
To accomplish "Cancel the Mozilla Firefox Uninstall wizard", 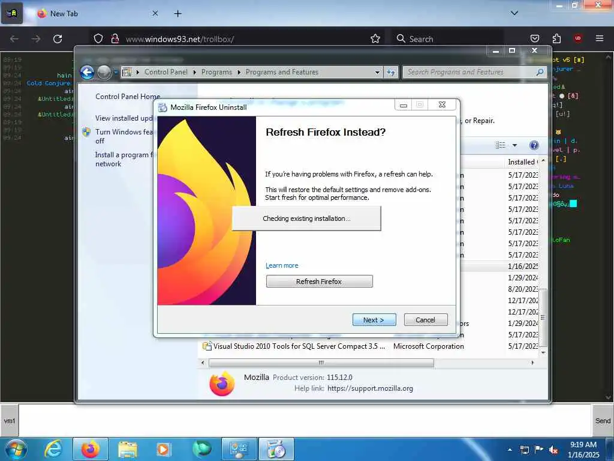I will pos(425,320).
